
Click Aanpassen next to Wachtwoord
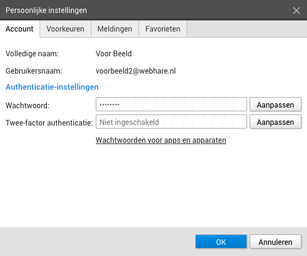275,105
